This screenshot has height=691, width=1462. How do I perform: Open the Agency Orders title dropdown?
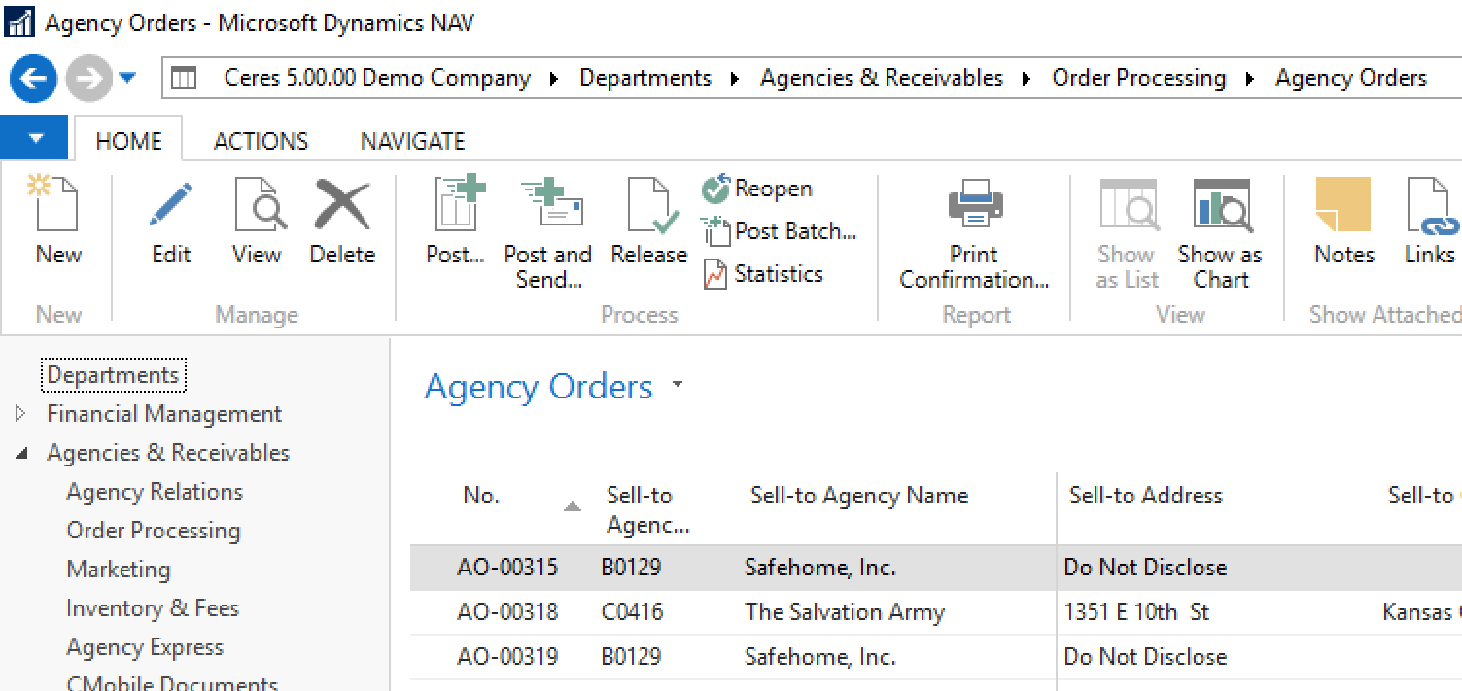[678, 385]
